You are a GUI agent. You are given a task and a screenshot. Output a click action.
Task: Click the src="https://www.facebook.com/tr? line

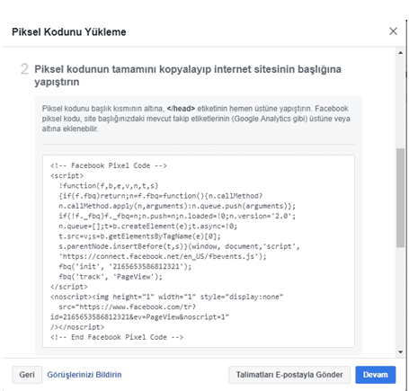[128, 307]
